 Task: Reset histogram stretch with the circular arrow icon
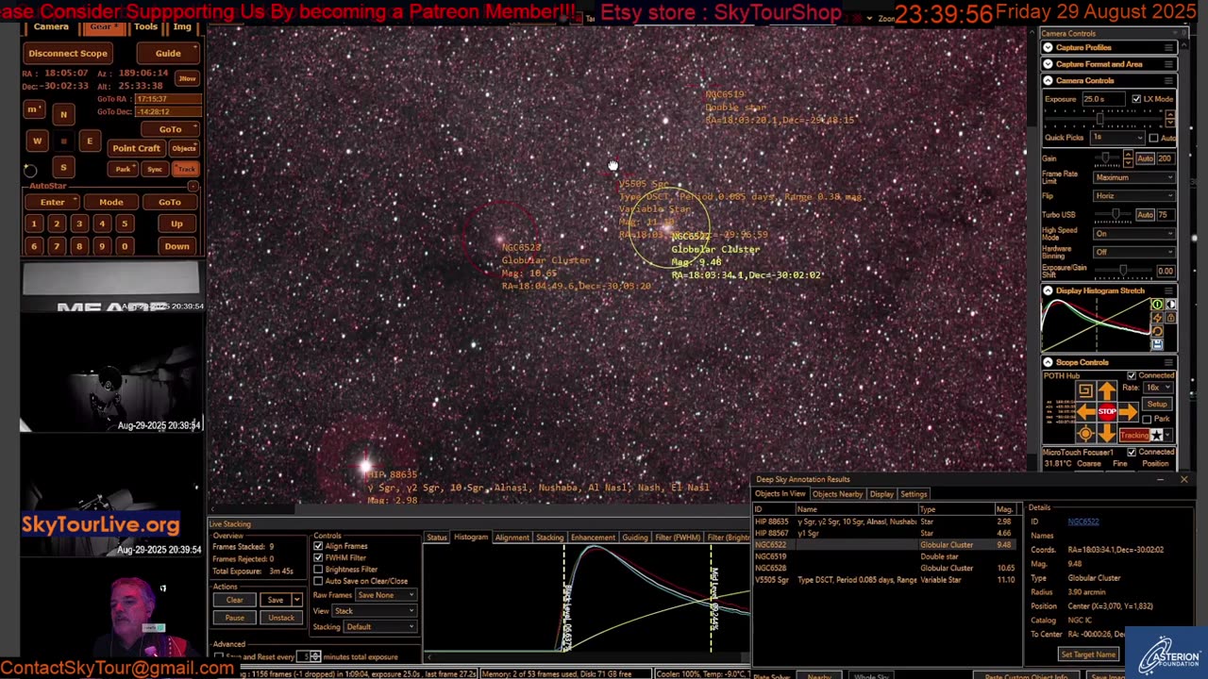pos(1158,331)
